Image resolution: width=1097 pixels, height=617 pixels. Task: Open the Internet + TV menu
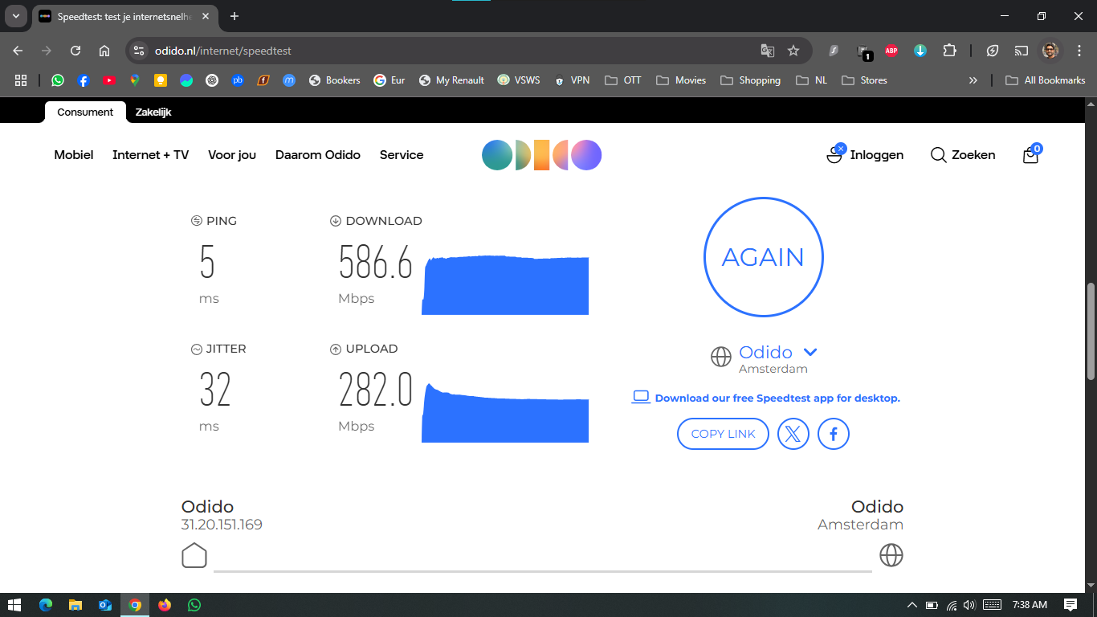(x=150, y=155)
